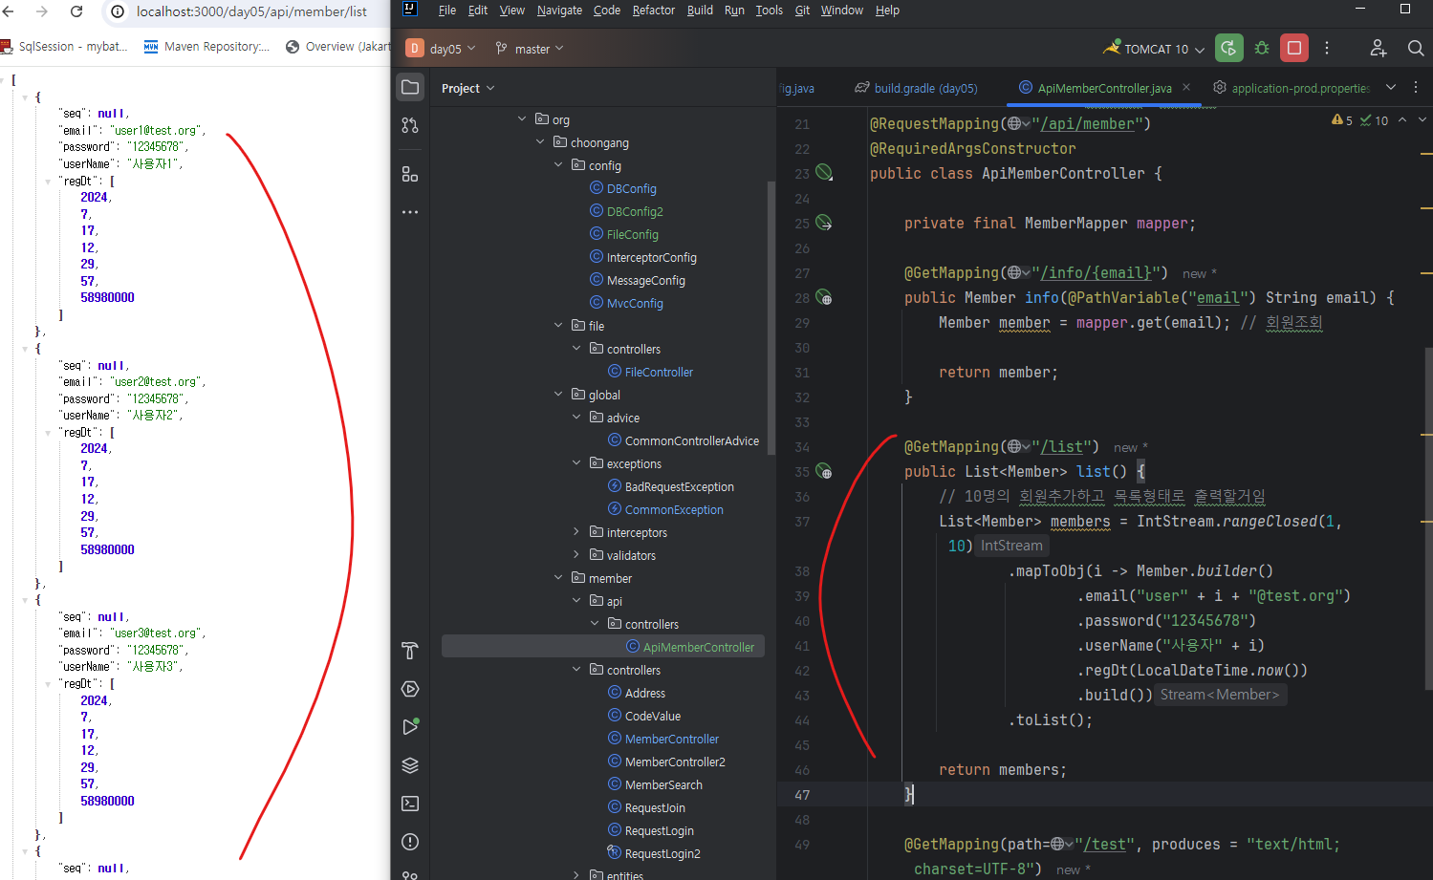Open the Overview (Jakarta) bookmark
The width and height of the screenshot is (1433, 880).
pyautogui.click(x=338, y=46)
